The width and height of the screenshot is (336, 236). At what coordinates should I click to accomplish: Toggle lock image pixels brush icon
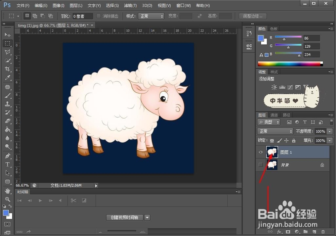pyautogui.click(x=279, y=141)
